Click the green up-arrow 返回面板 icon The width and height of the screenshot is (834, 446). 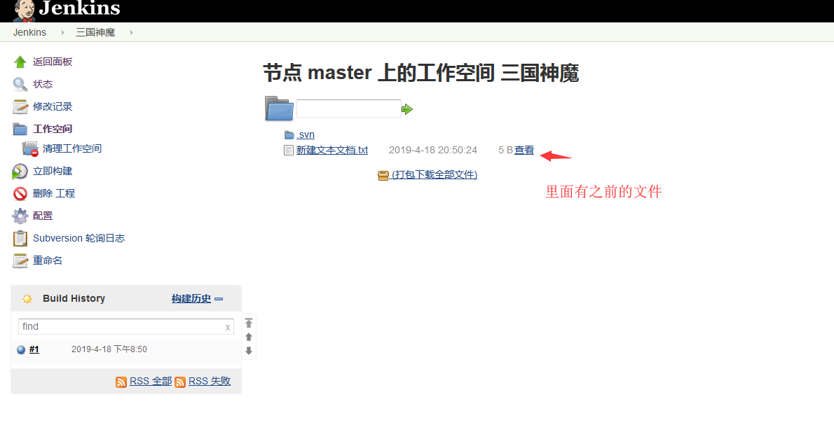(x=20, y=62)
